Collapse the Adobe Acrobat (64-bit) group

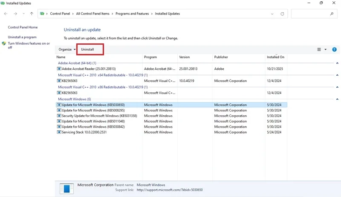tap(337, 63)
